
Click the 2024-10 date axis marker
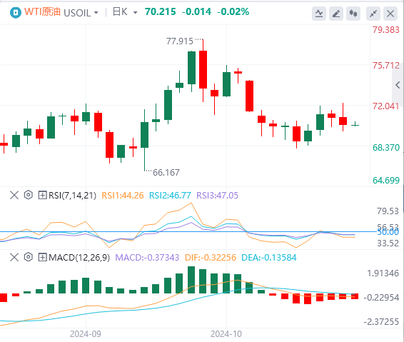click(x=226, y=334)
